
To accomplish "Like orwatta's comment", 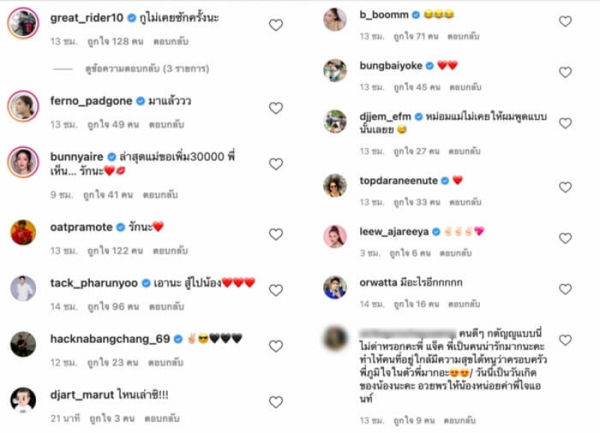I will [x=565, y=289].
